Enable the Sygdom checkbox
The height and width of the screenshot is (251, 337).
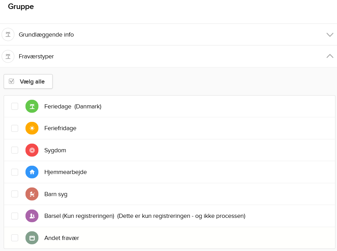14,150
